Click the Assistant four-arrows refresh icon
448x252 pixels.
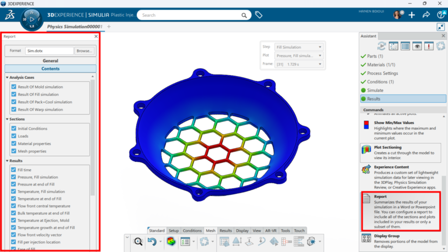coord(441,46)
